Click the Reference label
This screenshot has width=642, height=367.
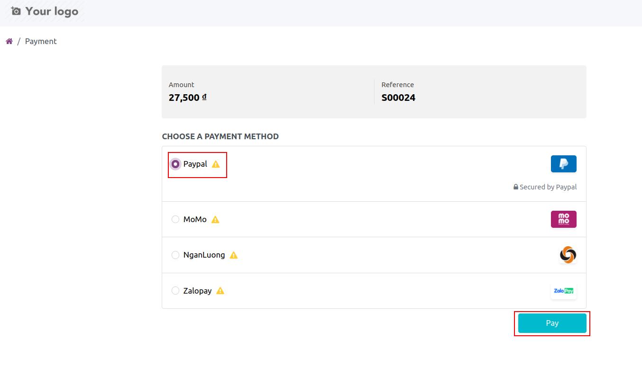398,85
